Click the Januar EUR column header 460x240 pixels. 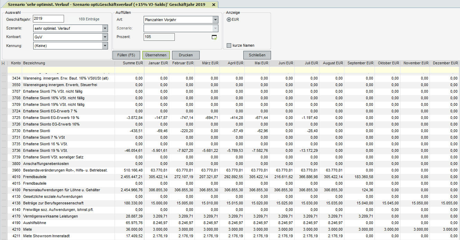[x=157, y=63]
